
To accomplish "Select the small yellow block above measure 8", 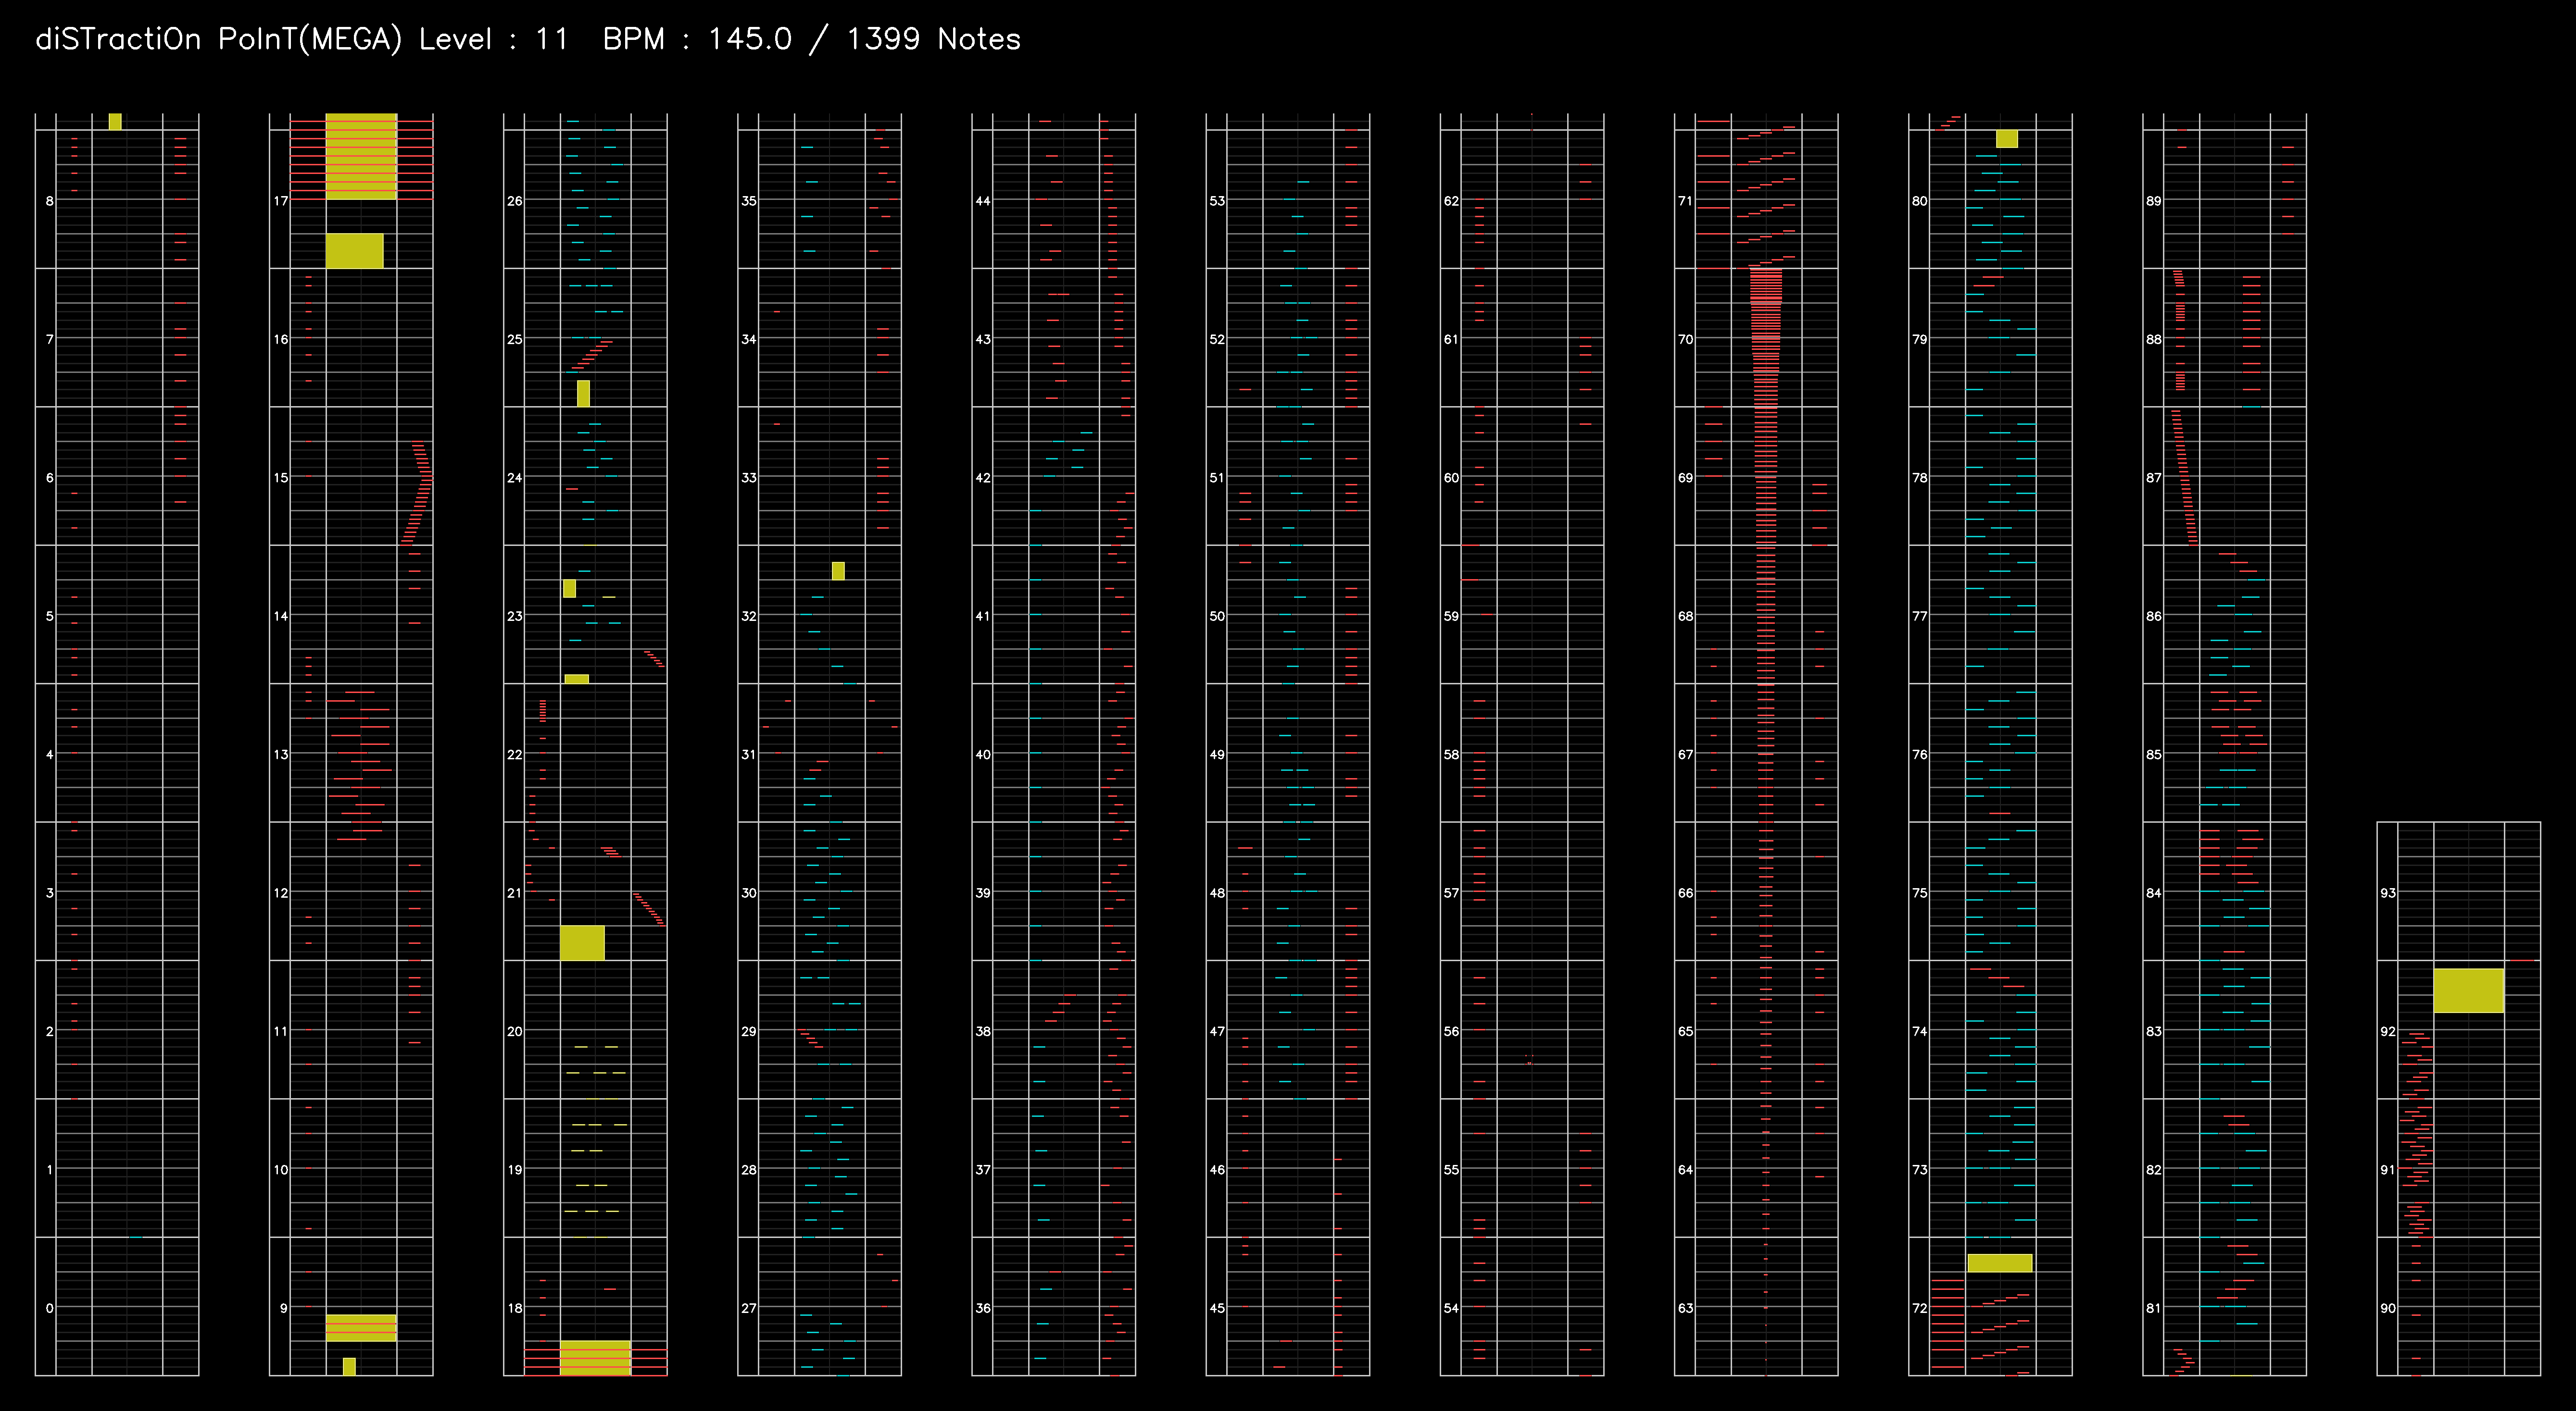I will 115,122.
